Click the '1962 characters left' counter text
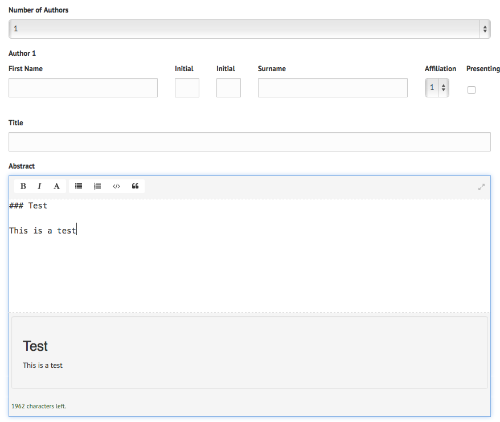Image resolution: width=500 pixels, height=422 pixels. pyautogui.click(x=39, y=406)
